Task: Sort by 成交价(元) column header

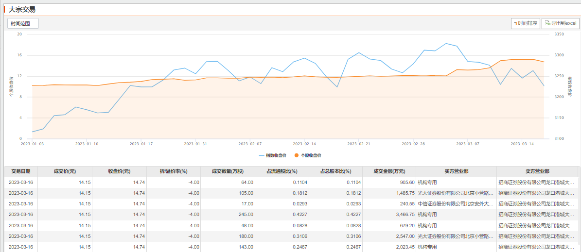Action: point(65,172)
